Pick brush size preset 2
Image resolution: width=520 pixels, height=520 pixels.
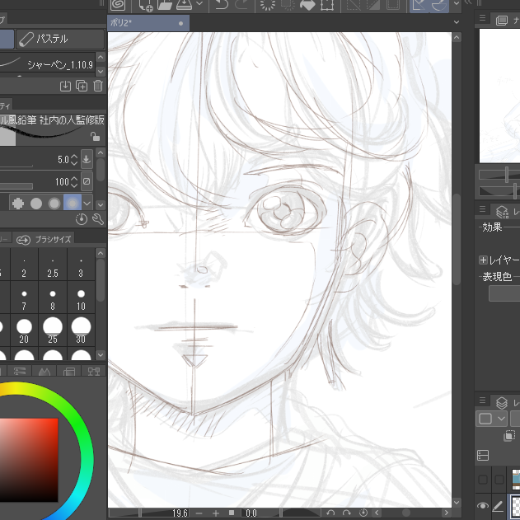click(x=24, y=264)
